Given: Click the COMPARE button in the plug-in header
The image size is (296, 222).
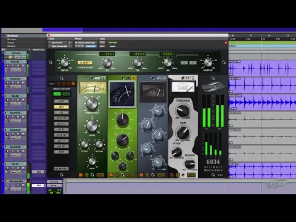Looking at the screenshot, I should point(91,46).
